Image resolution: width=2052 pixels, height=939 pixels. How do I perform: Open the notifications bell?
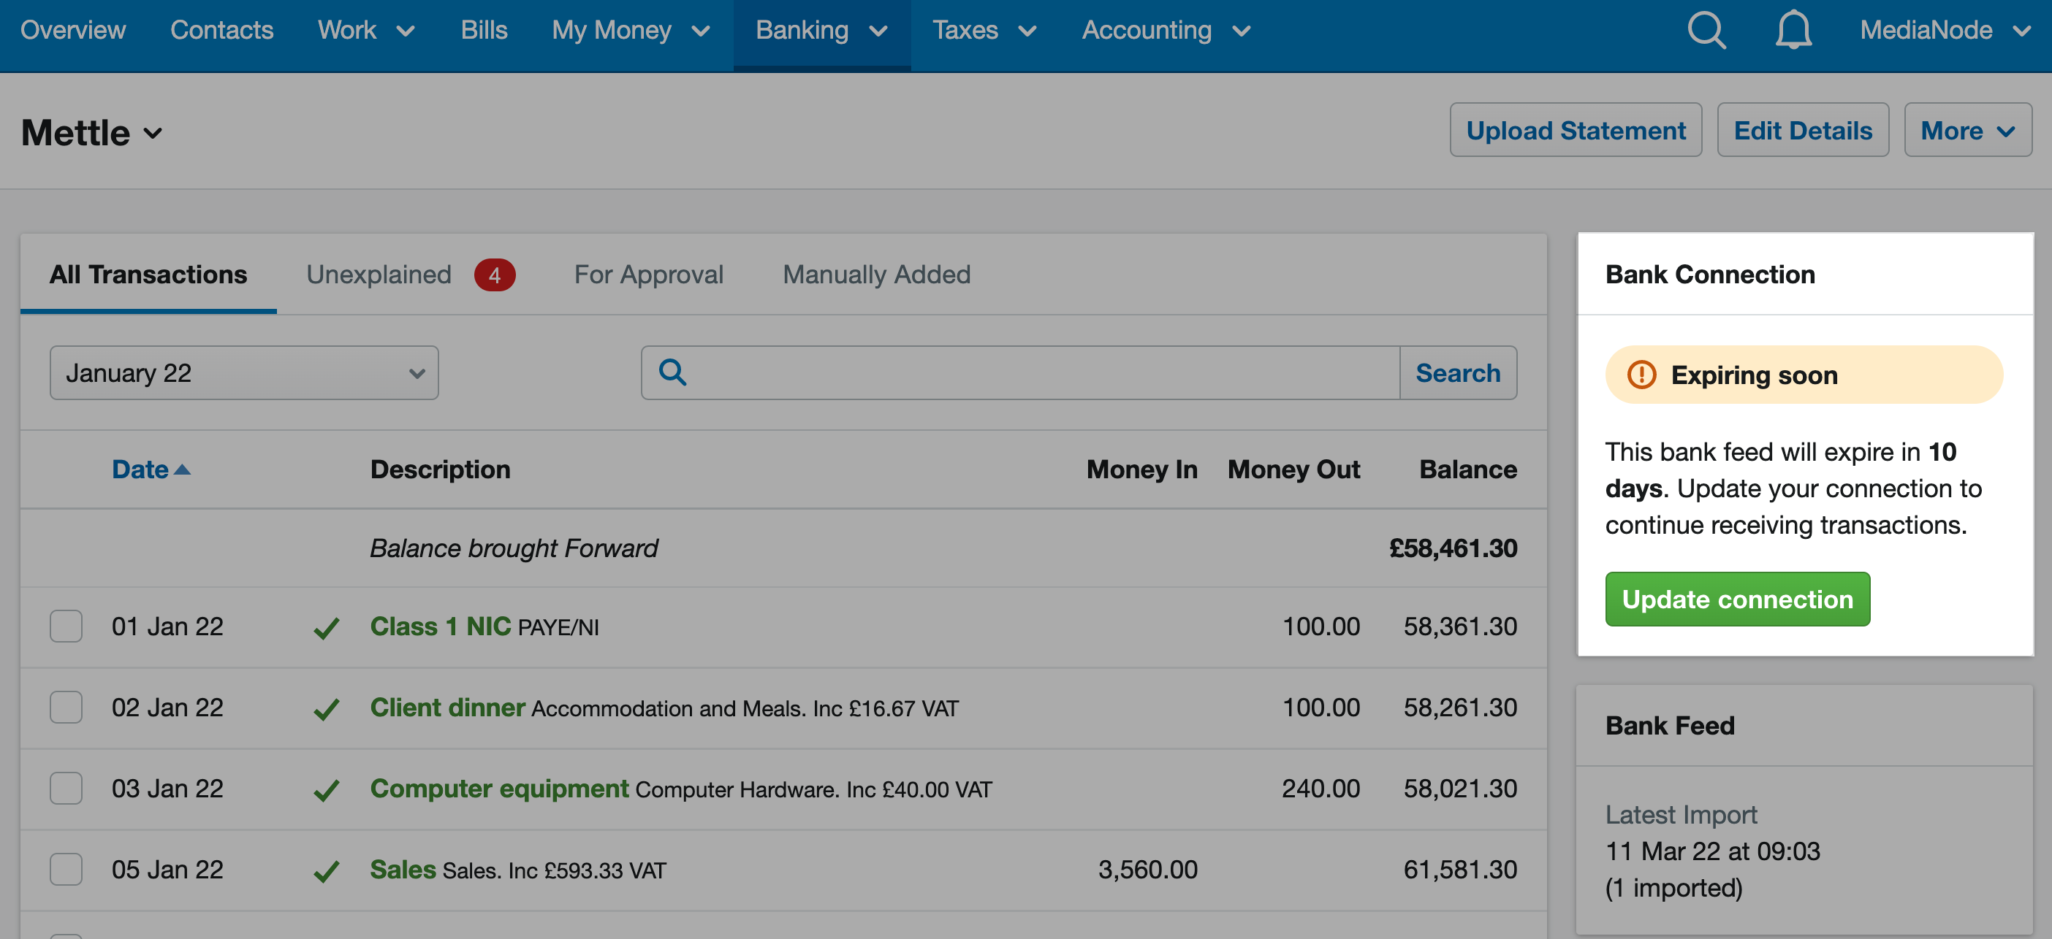tap(1793, 30)
